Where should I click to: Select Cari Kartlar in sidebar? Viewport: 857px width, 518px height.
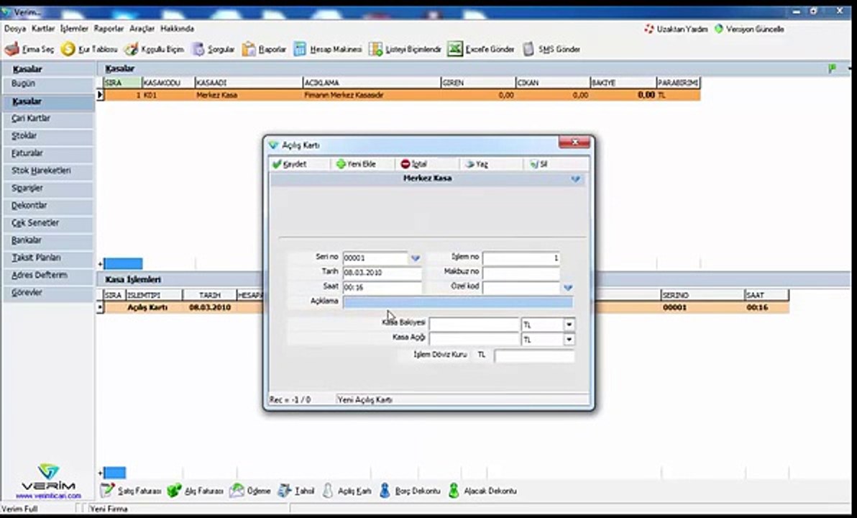point(48,119)
